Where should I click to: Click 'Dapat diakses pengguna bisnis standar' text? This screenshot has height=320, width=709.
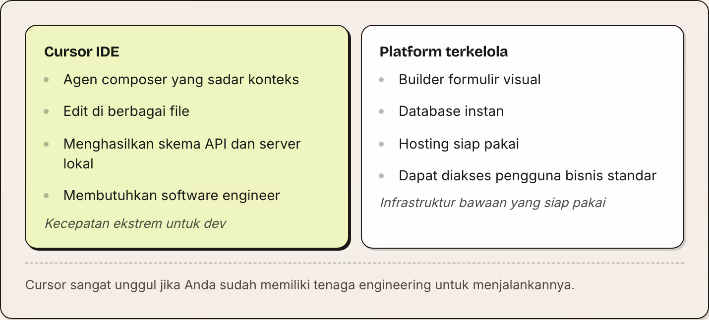tap(528, 175)
